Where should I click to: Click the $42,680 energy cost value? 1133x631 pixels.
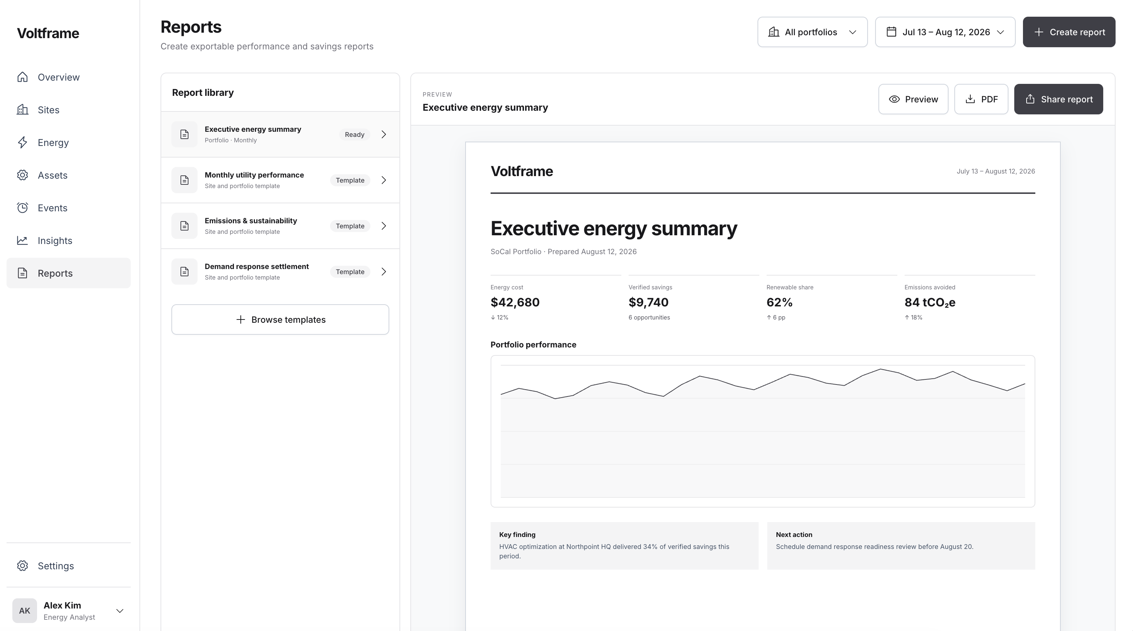point(515,302)
